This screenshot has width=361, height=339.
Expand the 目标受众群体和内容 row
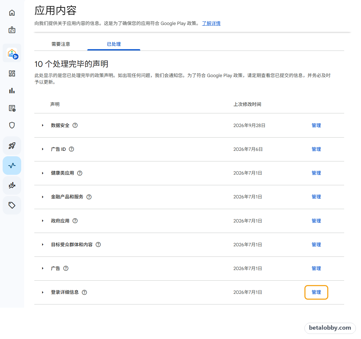click(43, 244)
